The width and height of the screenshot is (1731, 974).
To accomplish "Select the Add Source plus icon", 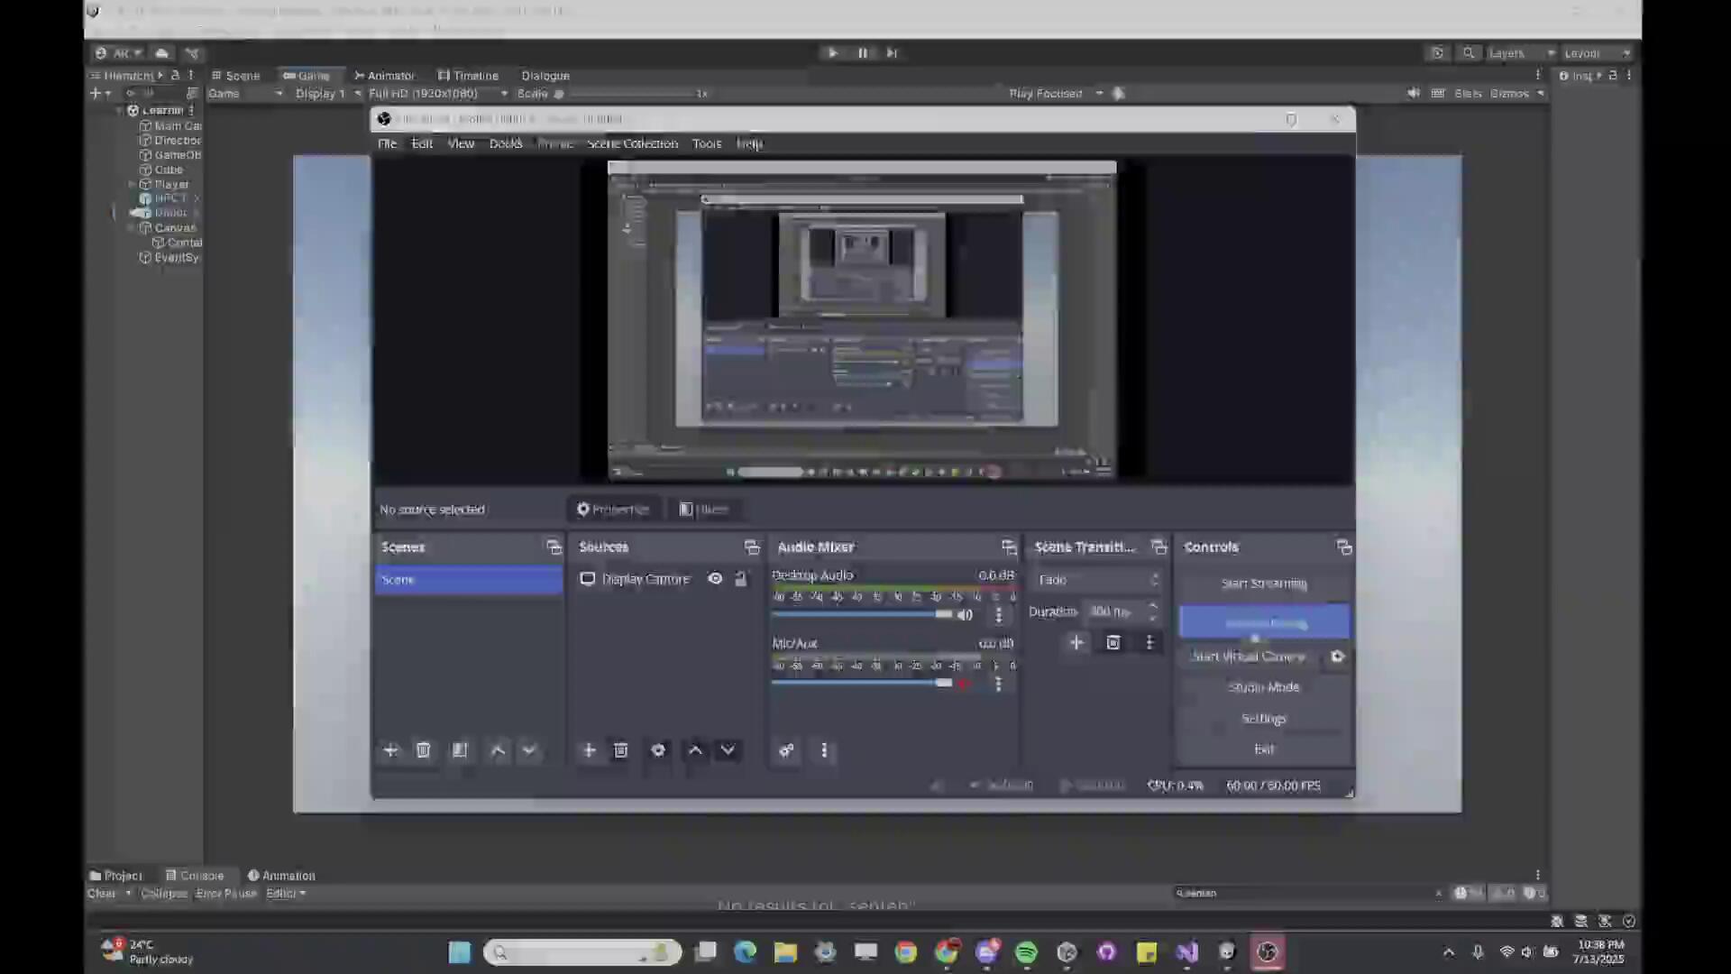I will tap(589, 749).
